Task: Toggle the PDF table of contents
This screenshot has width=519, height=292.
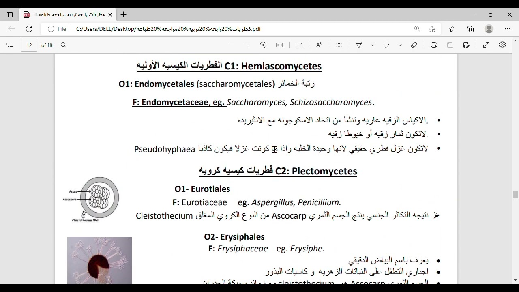Action: coord(10,45)
